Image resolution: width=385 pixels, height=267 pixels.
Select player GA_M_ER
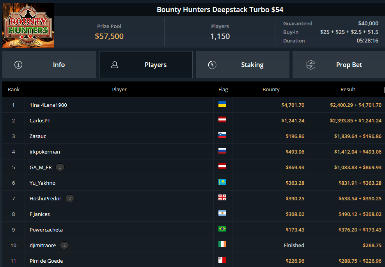click(41, 167)
